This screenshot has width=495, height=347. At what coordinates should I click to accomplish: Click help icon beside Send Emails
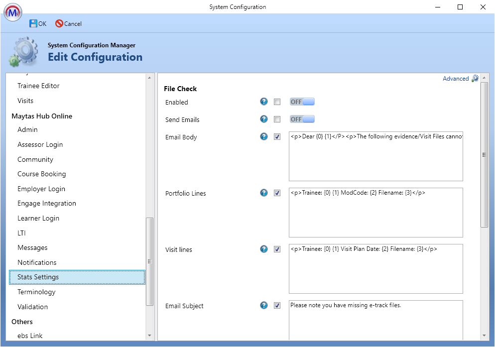(264, 119)
